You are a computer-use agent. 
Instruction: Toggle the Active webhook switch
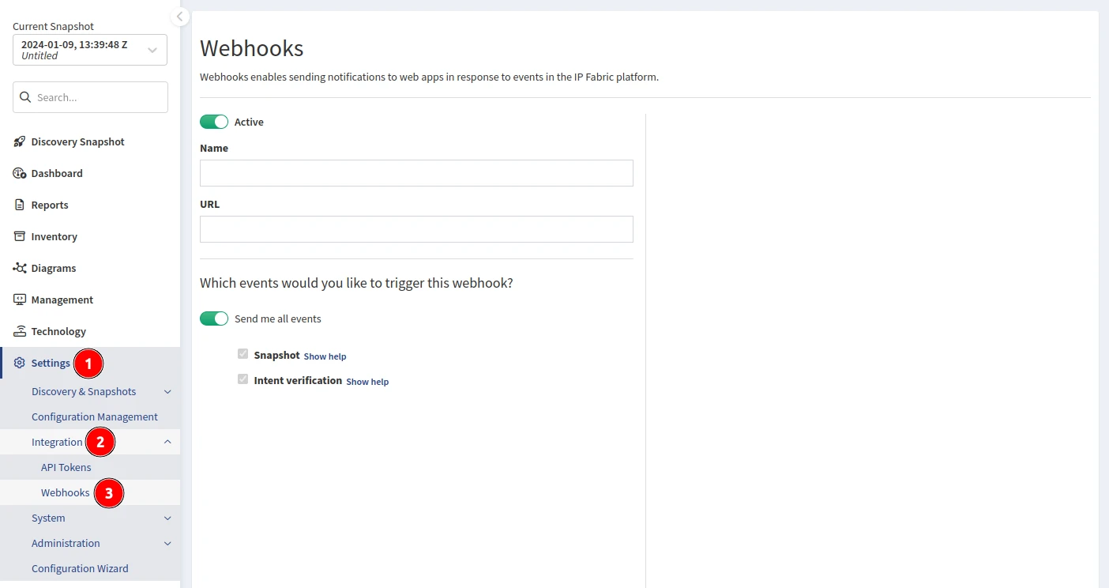214,122
